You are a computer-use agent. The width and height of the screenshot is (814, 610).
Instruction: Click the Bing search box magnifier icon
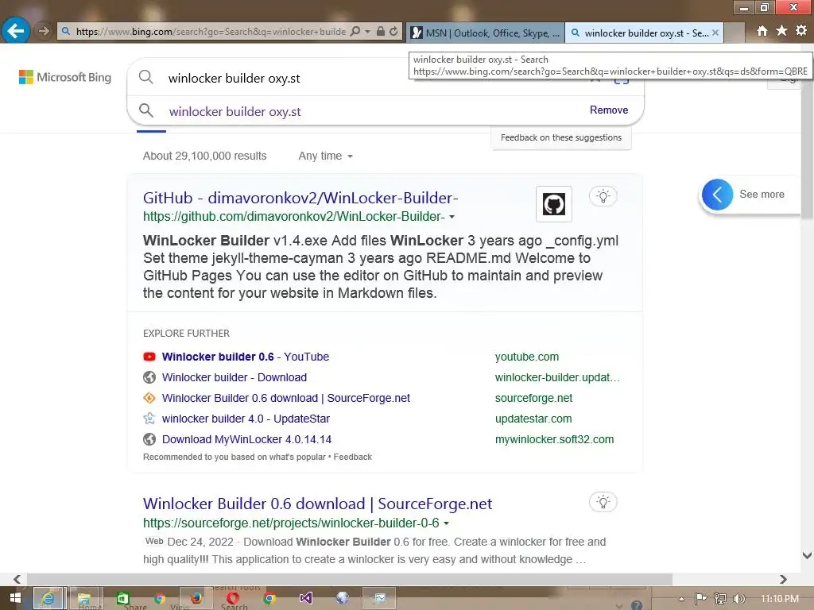146,77
